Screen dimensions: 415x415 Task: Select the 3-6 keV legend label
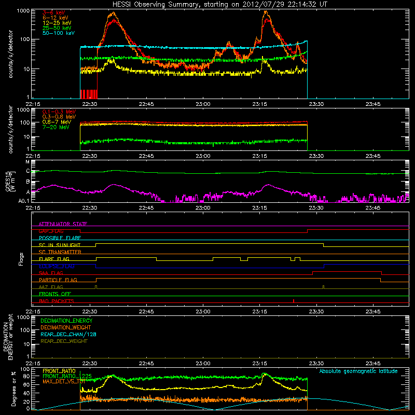pyautogui.click(x=54, y=12)
